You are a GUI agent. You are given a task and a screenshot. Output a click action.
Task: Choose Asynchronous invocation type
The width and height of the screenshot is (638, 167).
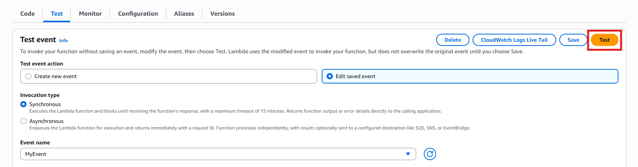tap(23, 121)
